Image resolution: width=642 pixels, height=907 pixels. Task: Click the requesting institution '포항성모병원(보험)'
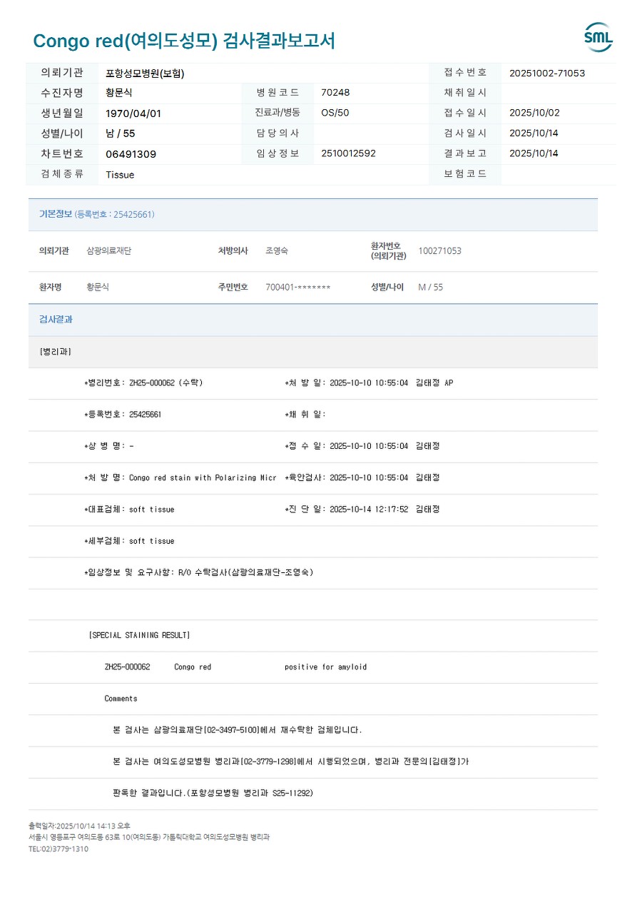(x=145, y=73)
